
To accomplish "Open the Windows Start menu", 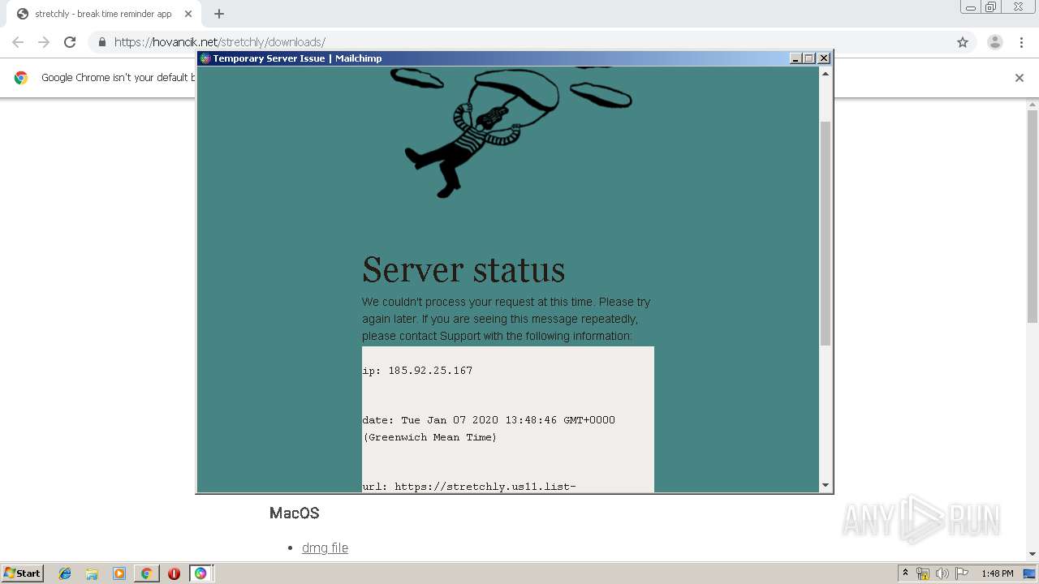I will (x=22, y=573).
